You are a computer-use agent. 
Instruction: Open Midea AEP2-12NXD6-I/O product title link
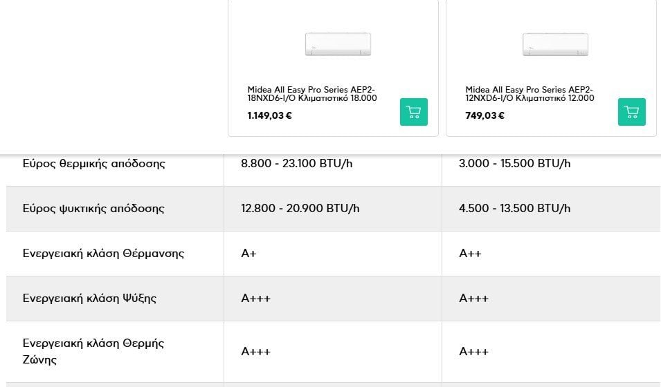coord(530,93)
